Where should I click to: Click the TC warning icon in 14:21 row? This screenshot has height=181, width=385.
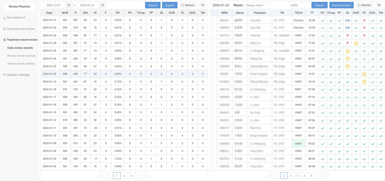coord(364,74)
